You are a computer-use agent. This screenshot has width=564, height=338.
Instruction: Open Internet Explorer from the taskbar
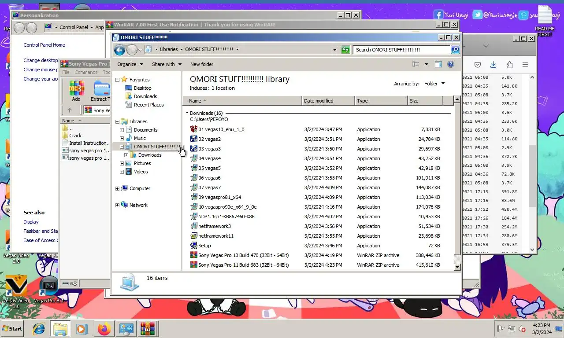click(39, 329)
